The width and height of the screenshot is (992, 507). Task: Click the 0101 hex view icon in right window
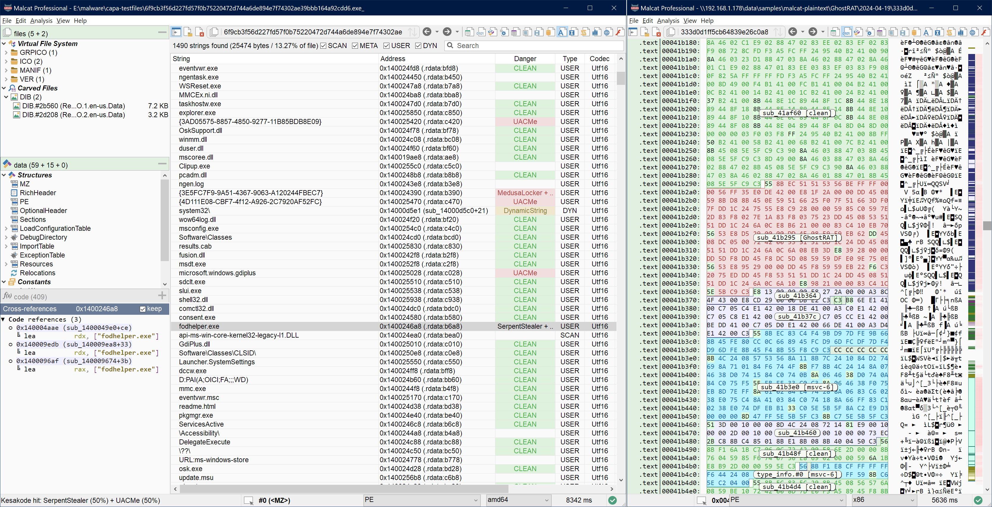[x=847, y=32]
